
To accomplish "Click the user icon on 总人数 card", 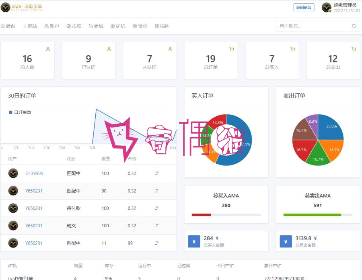I will [x=48, y=49].
